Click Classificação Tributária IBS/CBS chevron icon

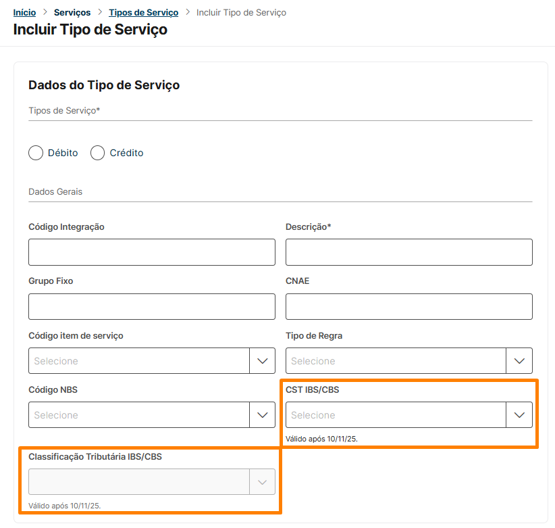[263, 482]
